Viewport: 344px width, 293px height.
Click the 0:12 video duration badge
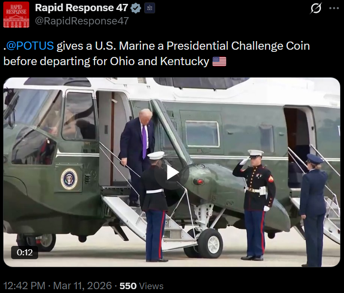click(25, 252)
